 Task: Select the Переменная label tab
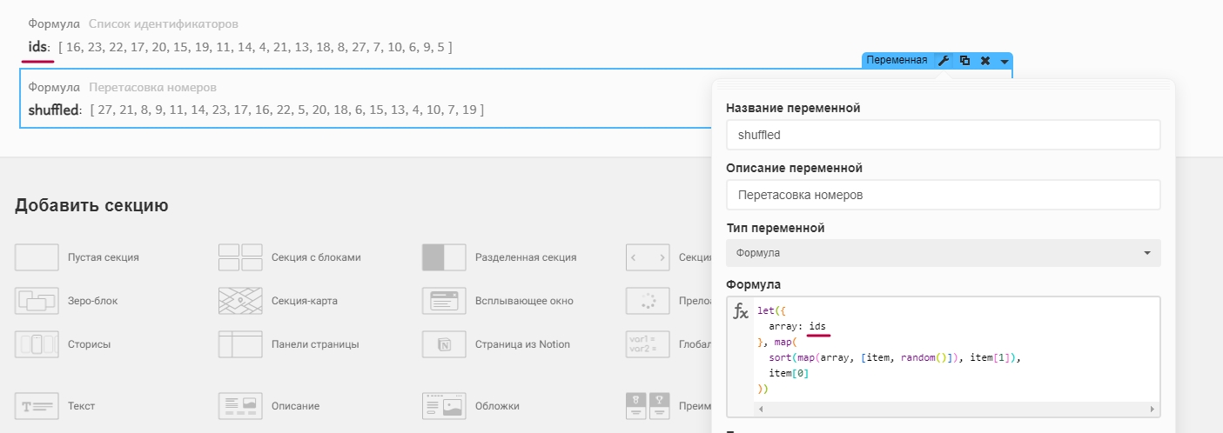(897, 61)
